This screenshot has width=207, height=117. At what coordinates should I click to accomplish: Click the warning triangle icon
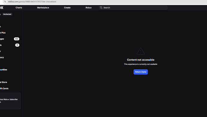[x=141, y=51]
